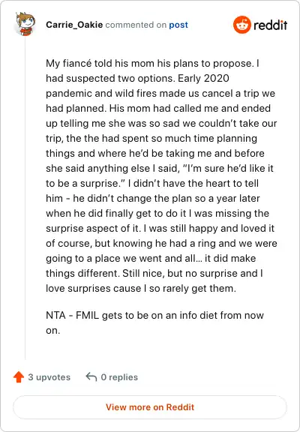This screenshot has width=300, height=432.
Task: Click the "surprise aspect of it" line
Action: 160,229
